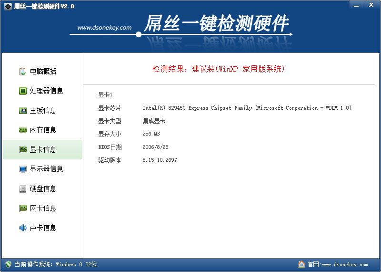The width and height of the screenshot is (381, 272).
Task: Click the 256 MB memory value
Action: click(151, 134)
